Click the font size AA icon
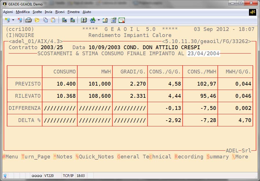 93,20
